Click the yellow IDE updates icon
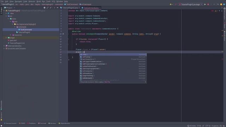This screenshot has height=127, width=226. pyautogui.click(x=221, y=5)
